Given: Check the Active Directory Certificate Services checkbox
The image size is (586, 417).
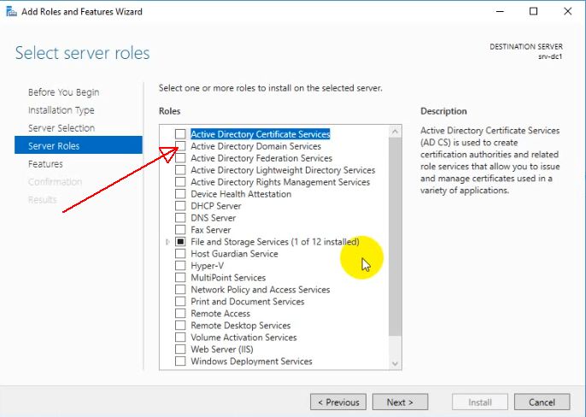Looking at the screenshot, I should 180,134.
